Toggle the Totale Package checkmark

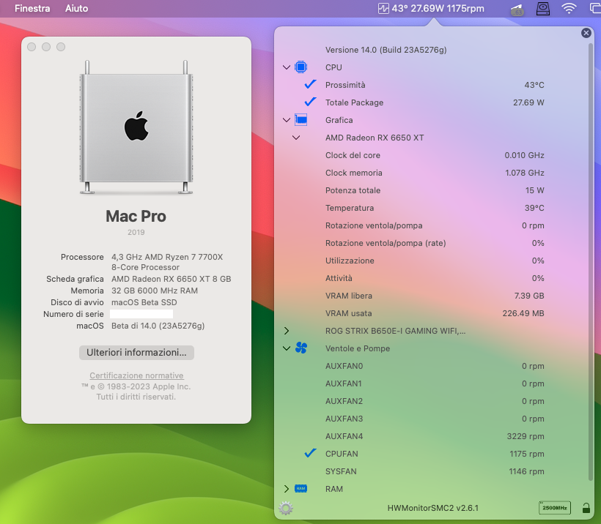(310, 102)
